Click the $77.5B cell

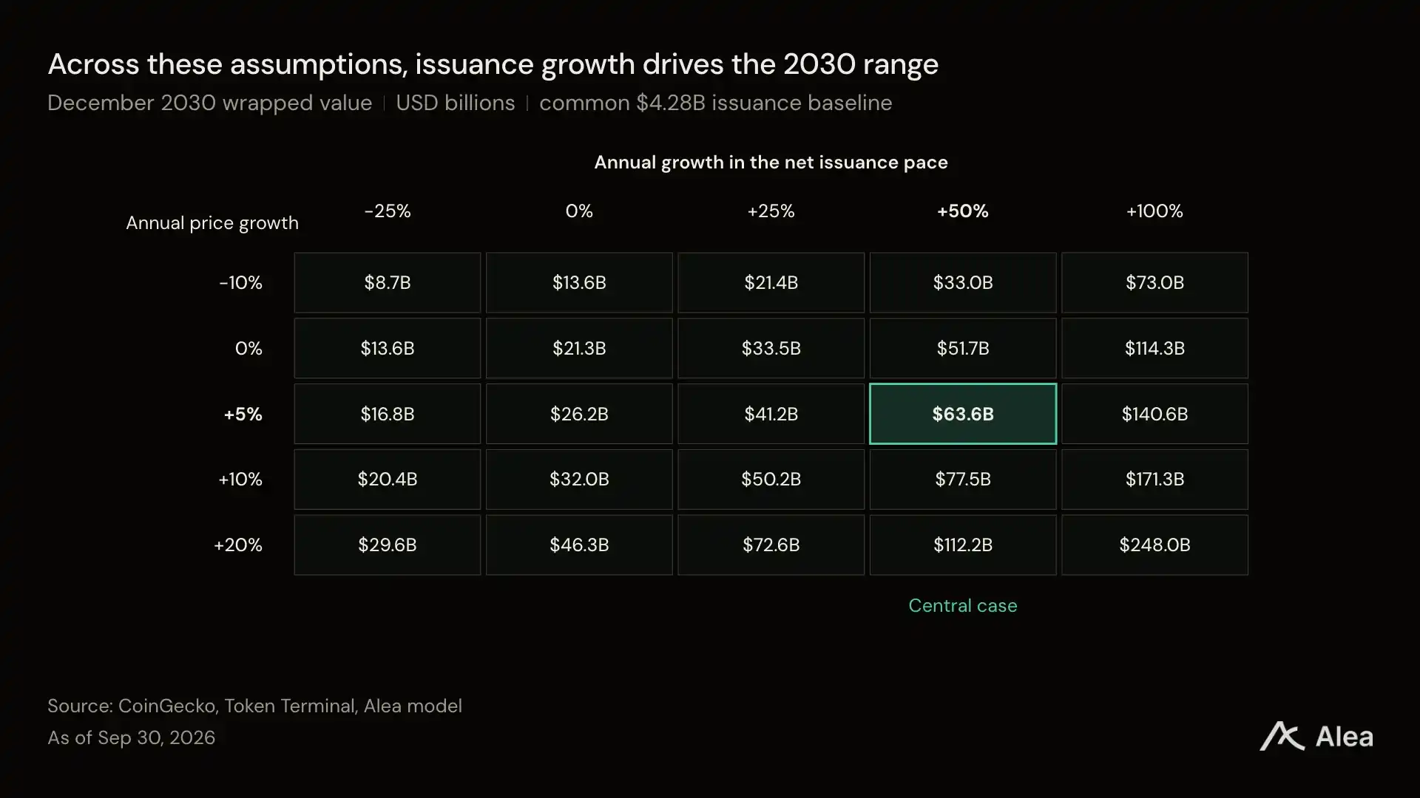962,479
